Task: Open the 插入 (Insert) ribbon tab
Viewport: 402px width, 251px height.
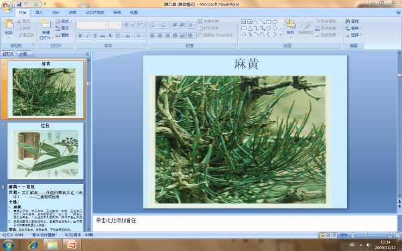Action: point(39,12)
